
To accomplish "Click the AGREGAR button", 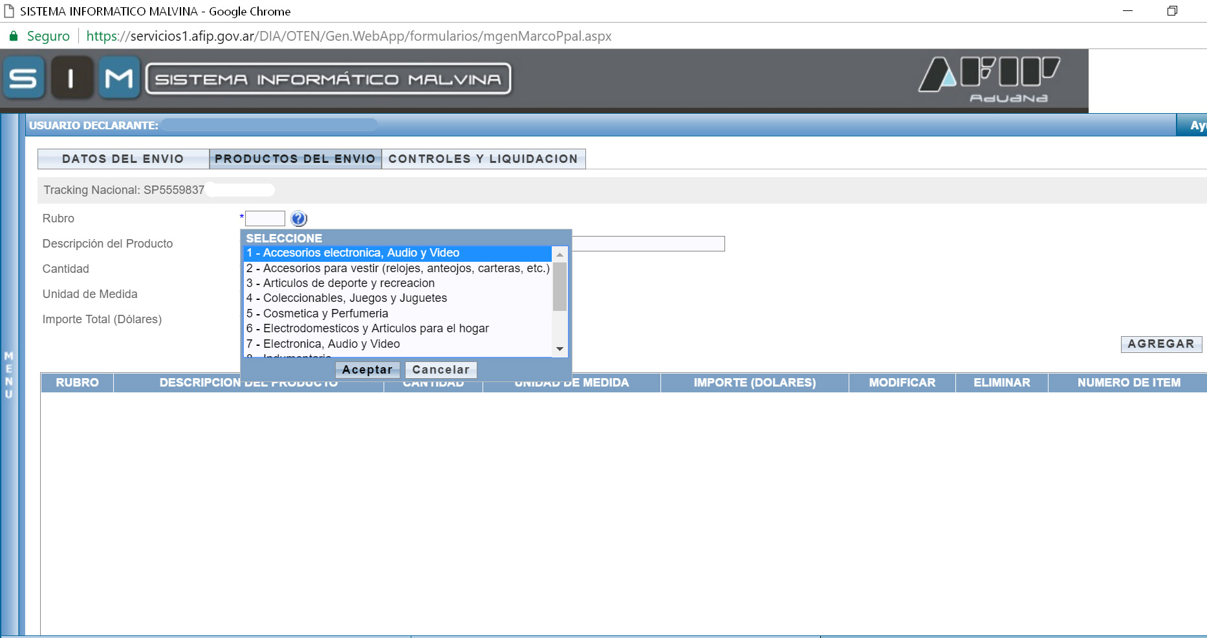I will pos(1160,344).
